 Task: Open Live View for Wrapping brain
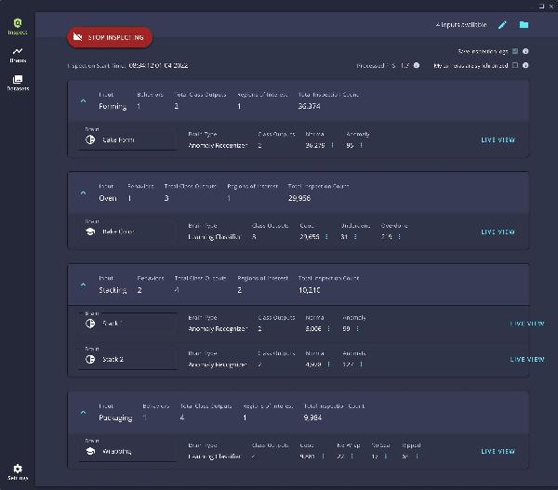[498, 451]
